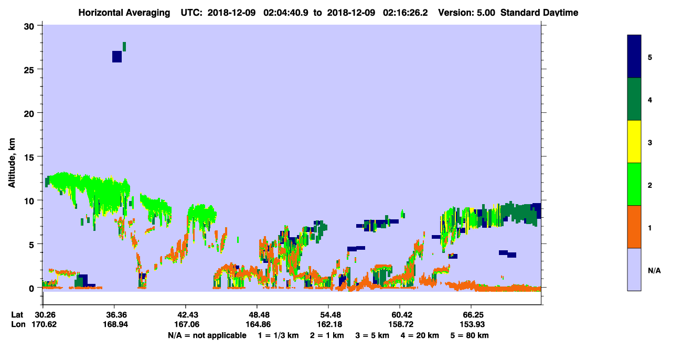Image resolution: width=682 pixels, height=350 pixels.
Task: Click legend text '2 = 1 km'
Action: (327, 335)
